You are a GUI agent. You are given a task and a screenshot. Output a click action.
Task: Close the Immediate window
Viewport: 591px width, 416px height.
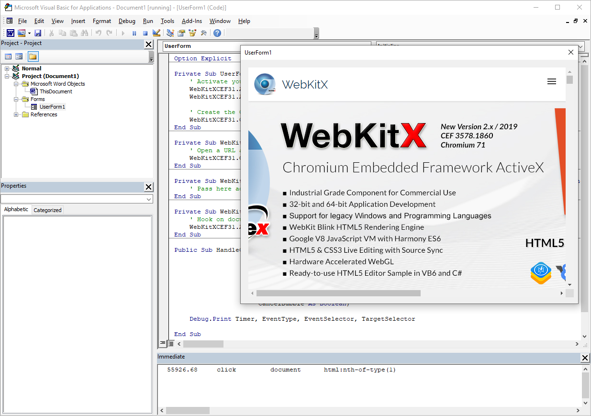585,358
